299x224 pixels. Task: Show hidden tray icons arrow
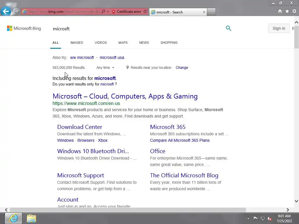pyautogui.click(x=248, y=218)
